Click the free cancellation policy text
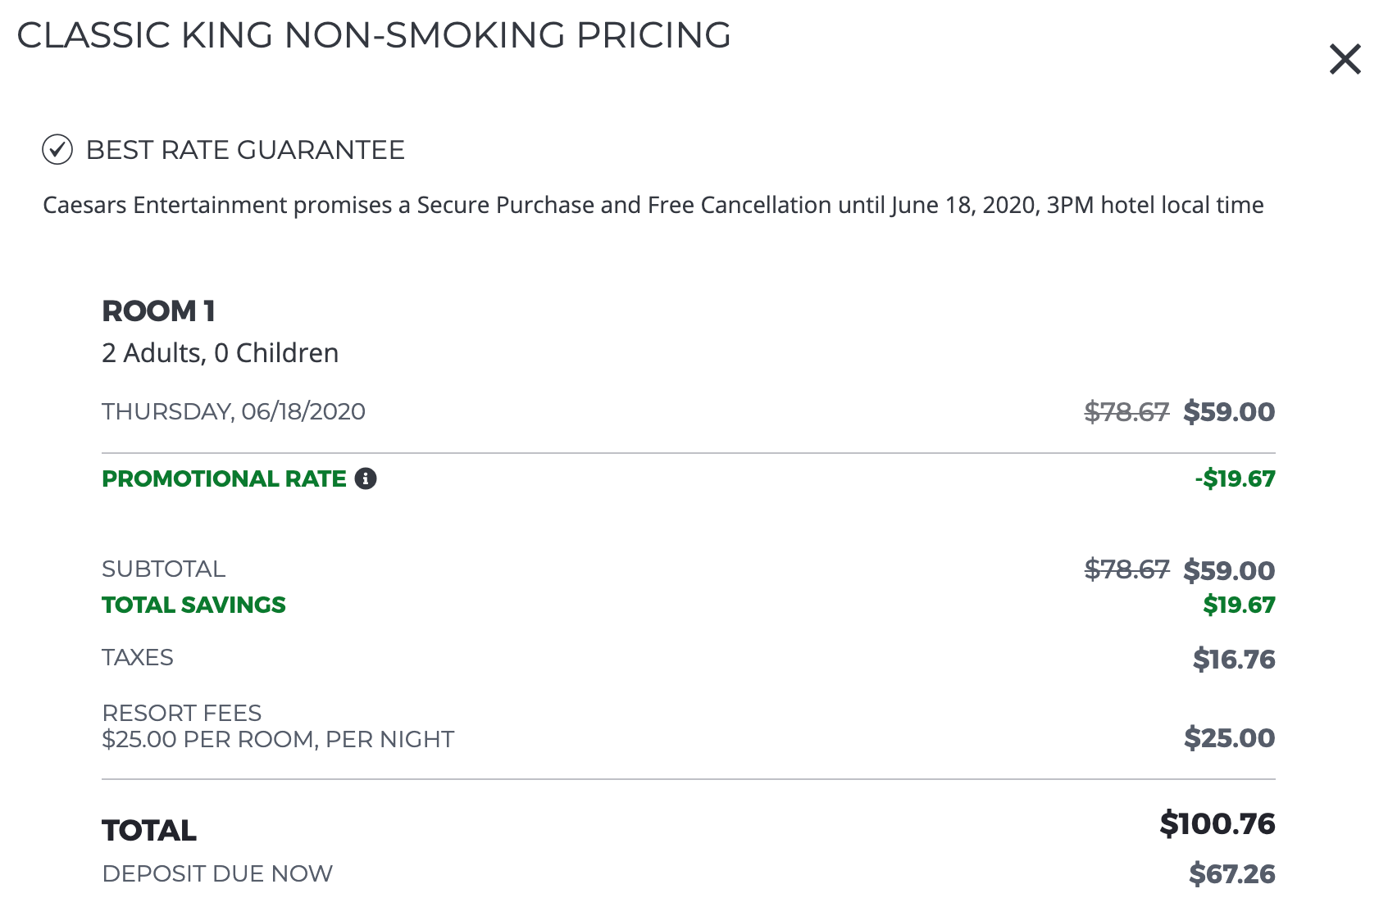This screenshot has width=1379, height=916. coord(653,205)
